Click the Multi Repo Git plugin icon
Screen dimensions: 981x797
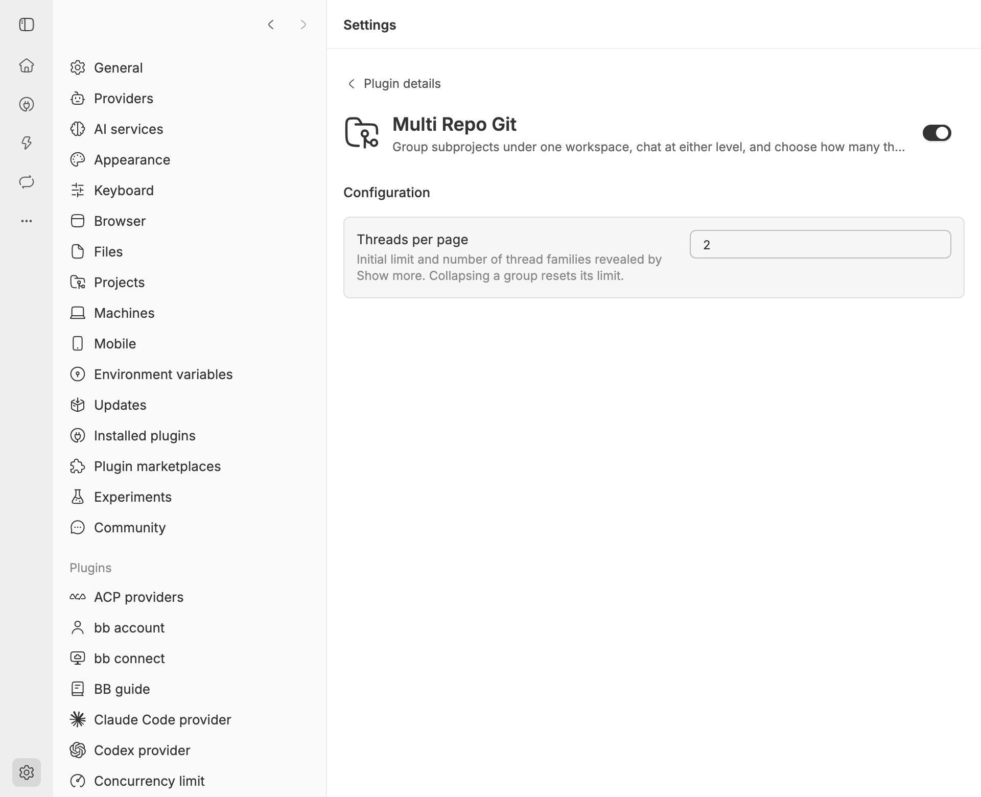362,133
